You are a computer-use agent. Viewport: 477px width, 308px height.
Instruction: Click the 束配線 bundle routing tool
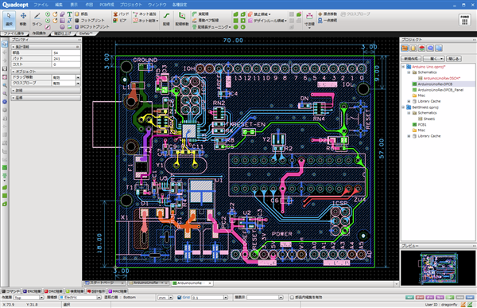(200, 14)
